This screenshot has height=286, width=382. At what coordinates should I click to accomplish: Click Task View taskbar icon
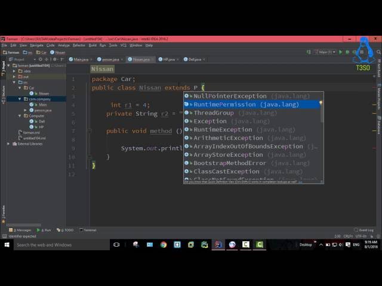116,245
